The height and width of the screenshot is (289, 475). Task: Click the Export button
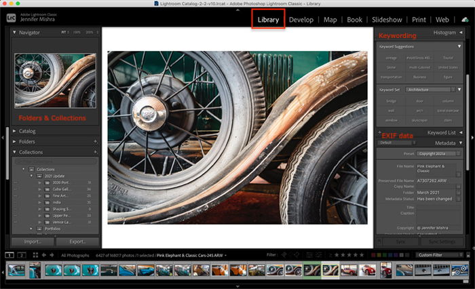[x=77, y=242]
